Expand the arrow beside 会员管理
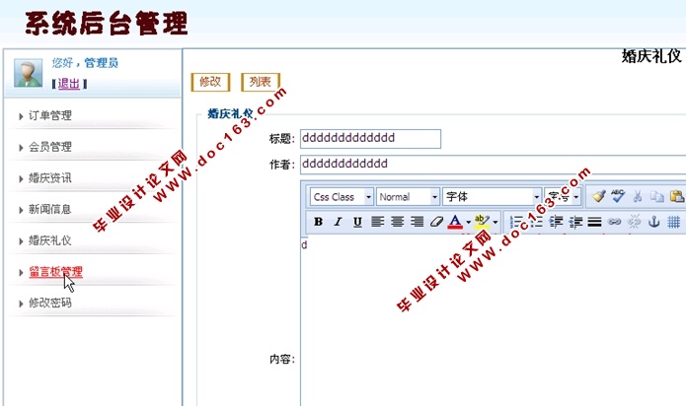The width and height of the screenshot is (686, 406). click(x=21, y=148)
